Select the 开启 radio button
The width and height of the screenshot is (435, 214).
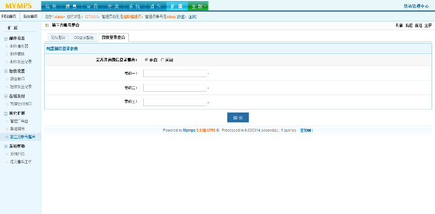pyautogui.click(x=147, y=60)
